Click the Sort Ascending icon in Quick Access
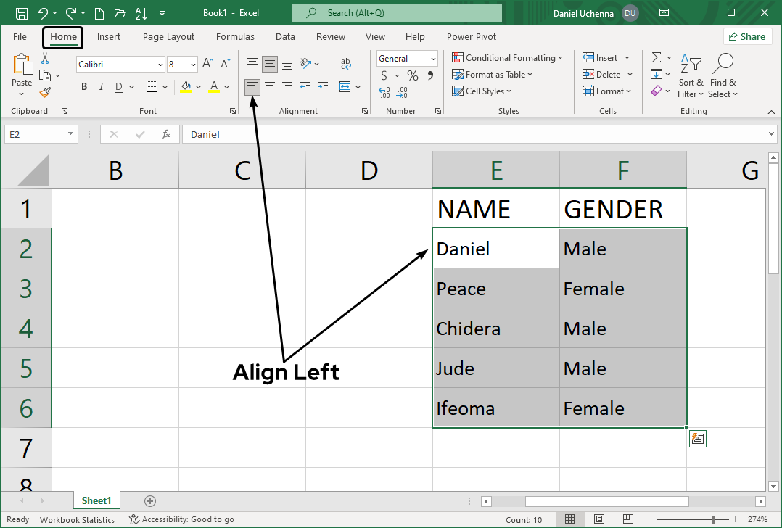The height and width of the screenshot is (528, 782). pyautogui.click(x=140, y=12)
